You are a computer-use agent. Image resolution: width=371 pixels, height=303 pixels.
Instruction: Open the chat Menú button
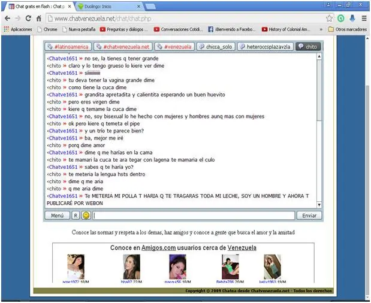[x=58, y=216]
